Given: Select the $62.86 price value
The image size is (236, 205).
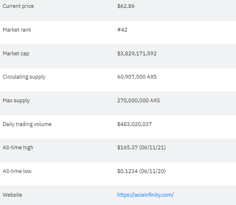Looking at the screenshot, I should click(x=126, y=6).
